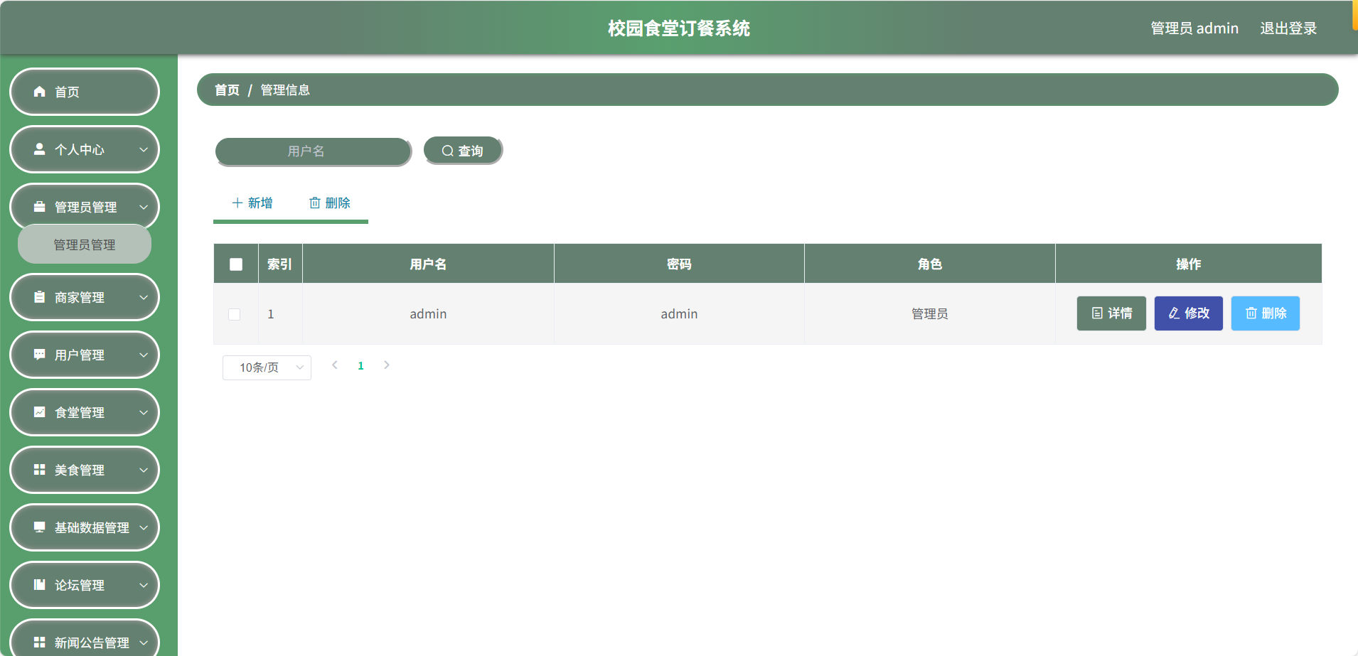
Task: Open 新闻公告管理 sidebar menu
Action: pyautogui.click(x=85, y=639)
